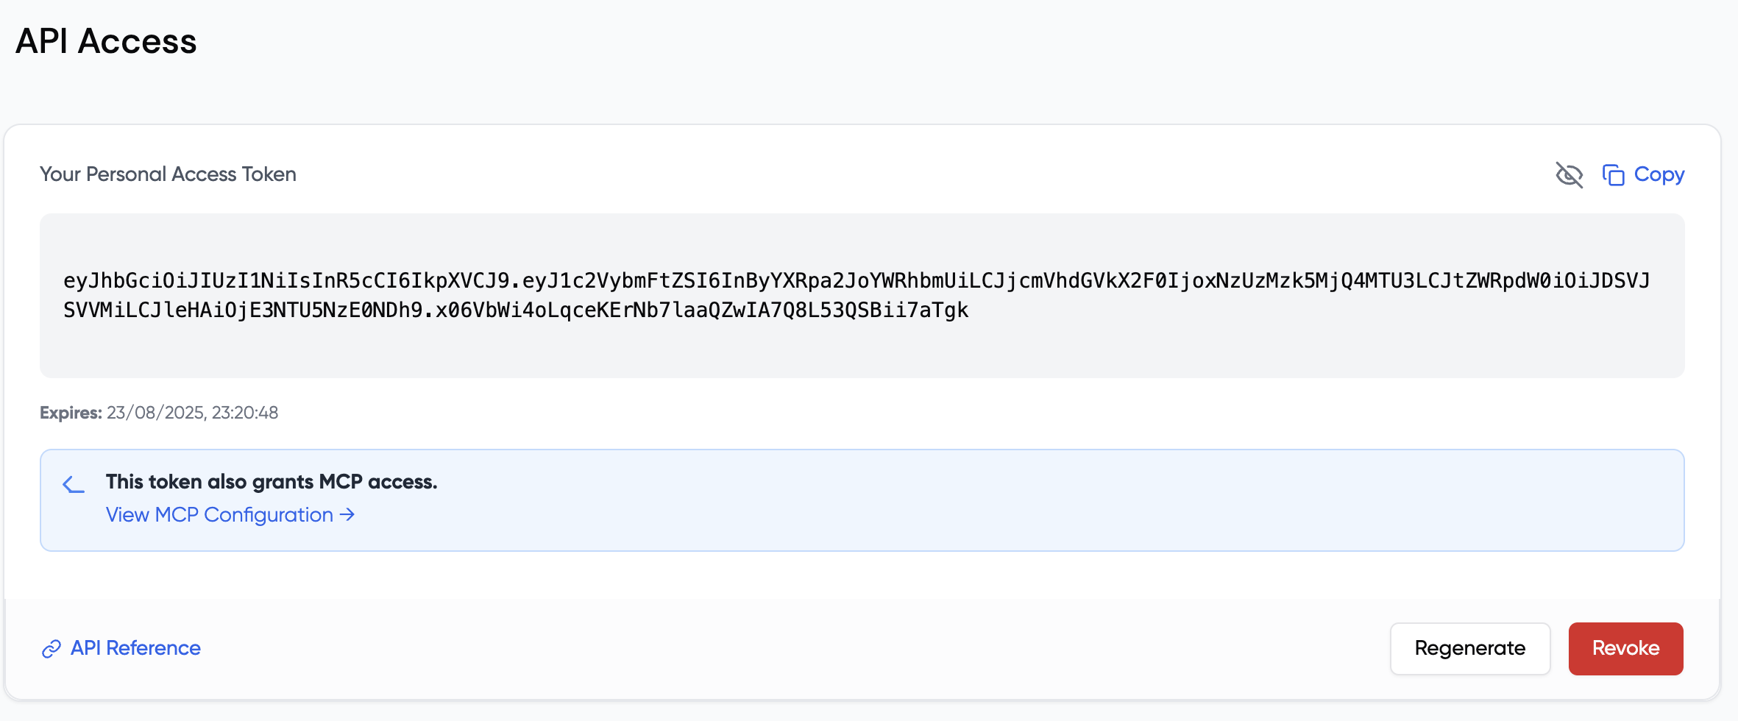1738x721 pixels.
Task: Click the token's first line starting with eyJhbGci
Action: pyautogui.click(x=856, y=281)
